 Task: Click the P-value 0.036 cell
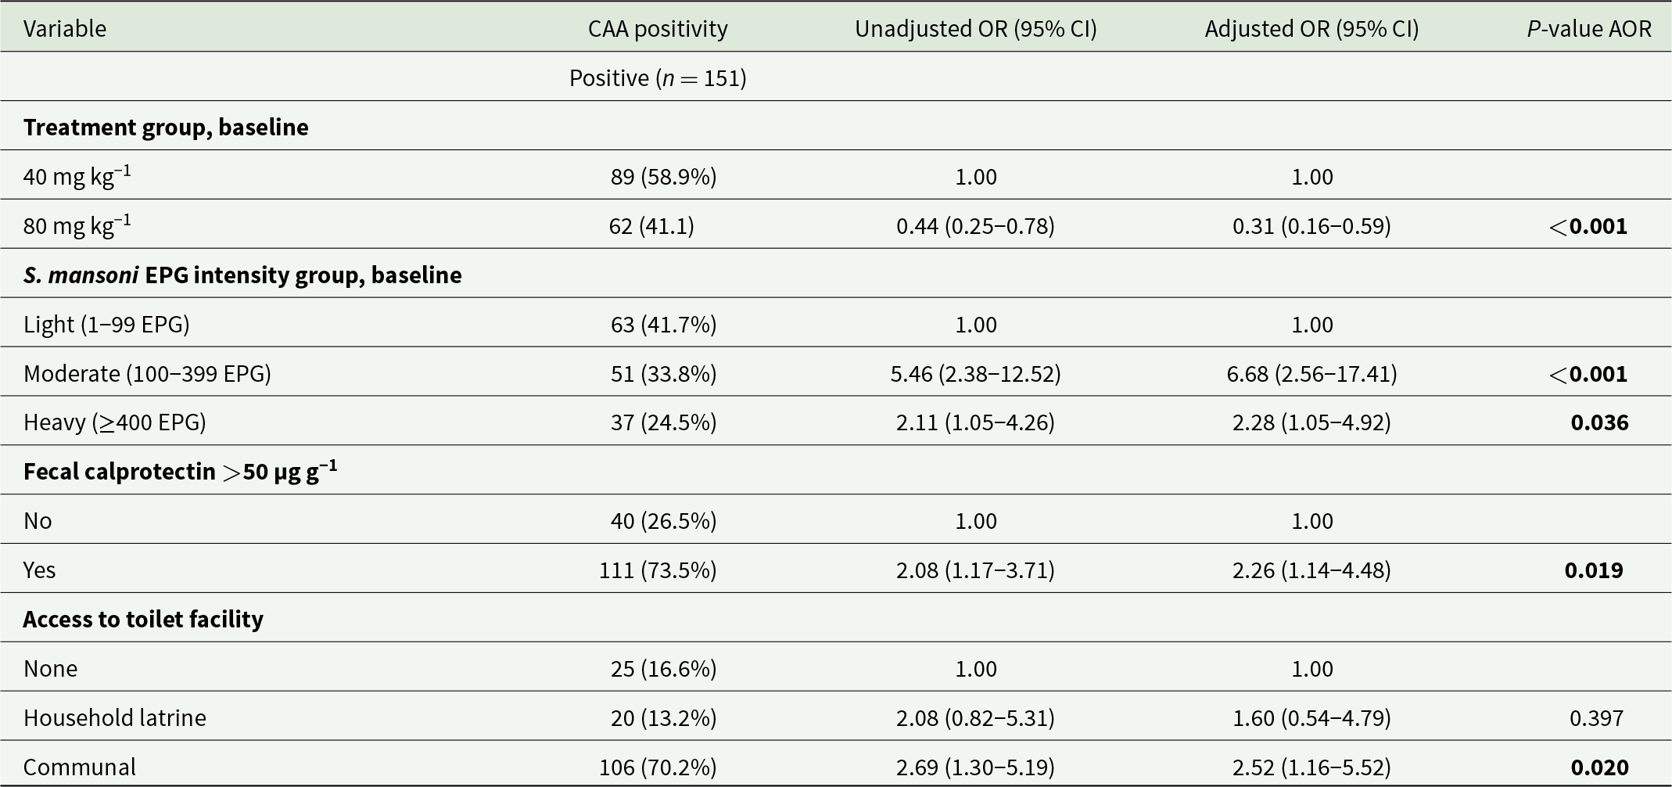pyautogui.click(x=1599, y=422)
